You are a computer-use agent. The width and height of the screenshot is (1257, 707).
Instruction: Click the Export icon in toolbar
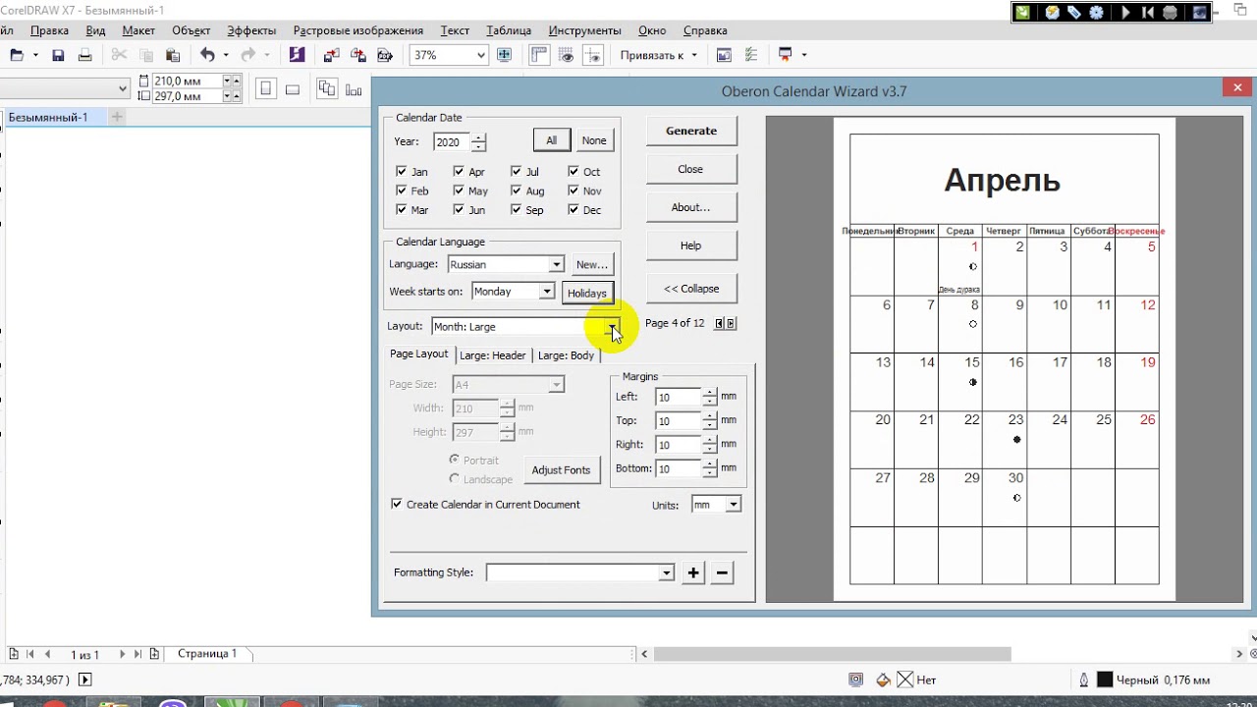point(358,55)
